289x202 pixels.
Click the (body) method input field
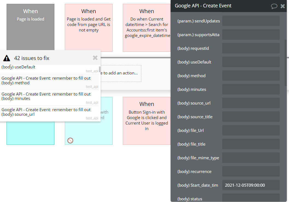[x=251, y=76]
